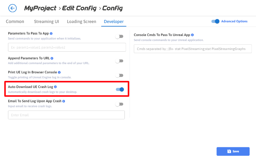
Task: Click the Enter Email input field
Action: [66, 115]
